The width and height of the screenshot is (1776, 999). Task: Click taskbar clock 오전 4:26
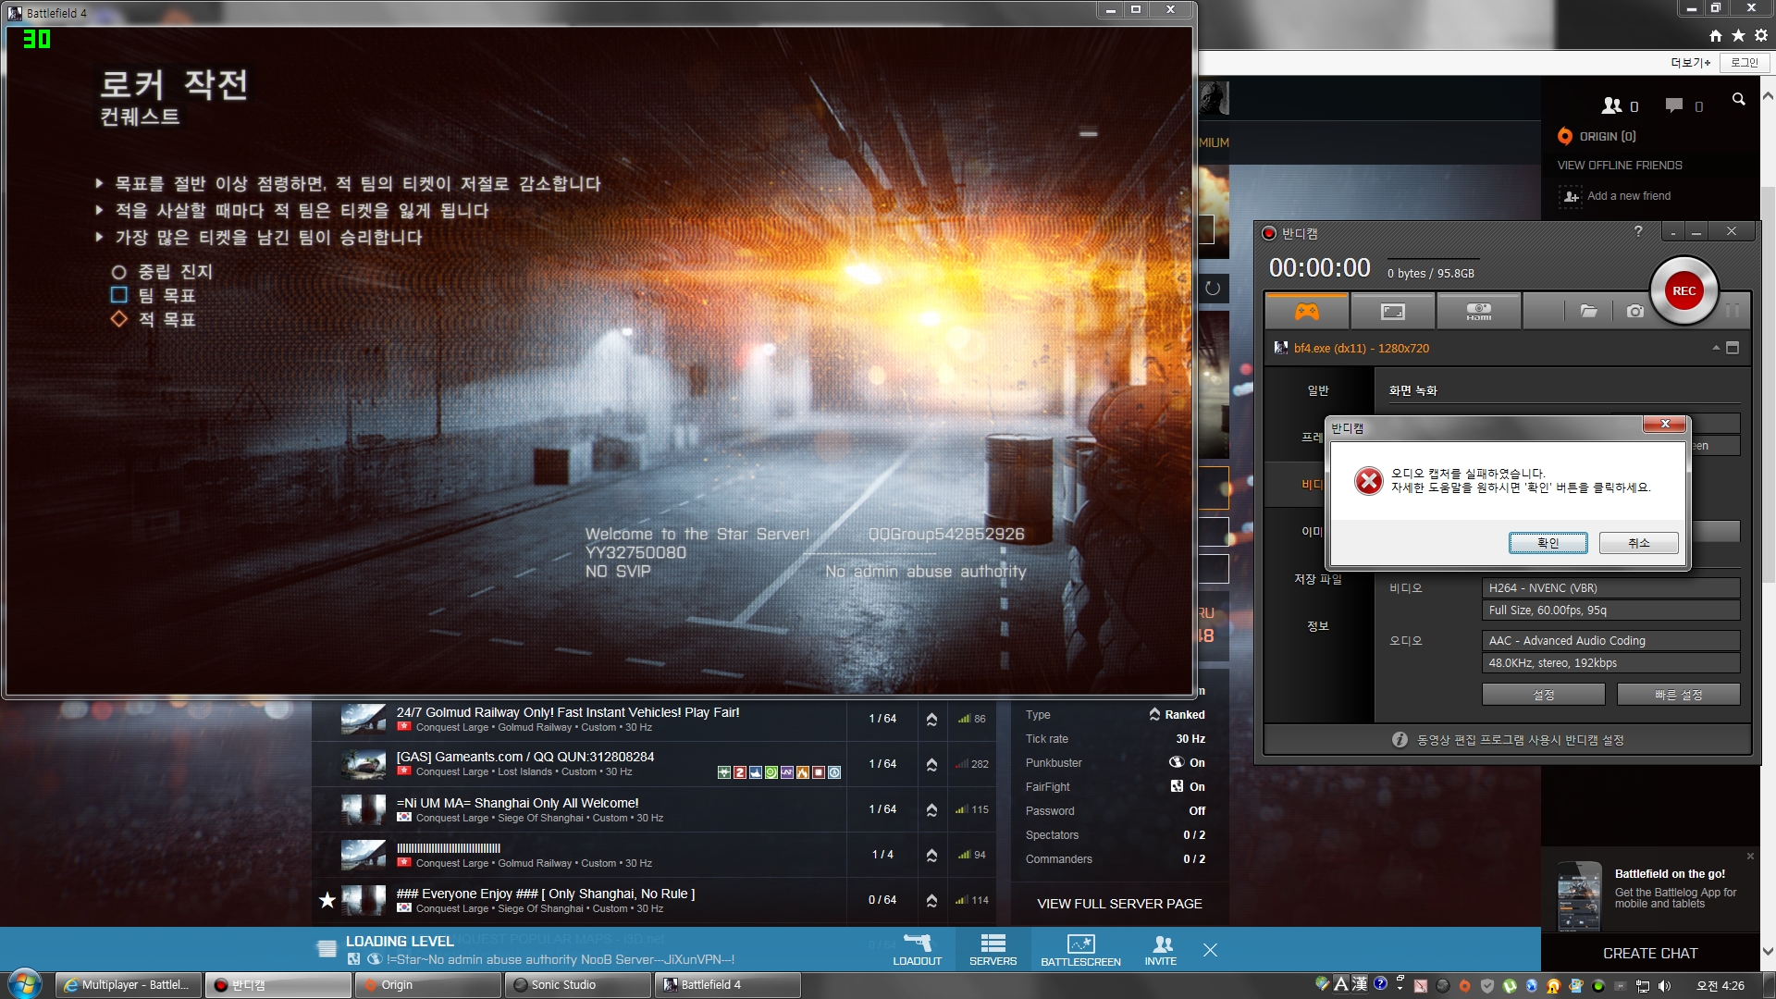click(x=1720, y=986)
